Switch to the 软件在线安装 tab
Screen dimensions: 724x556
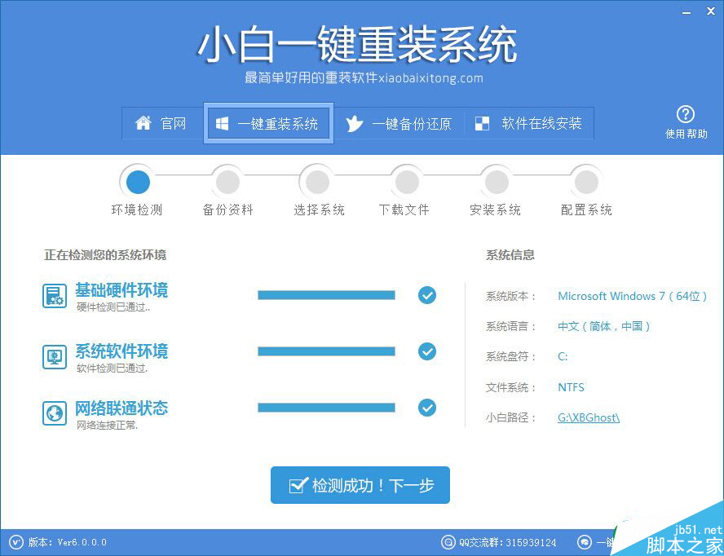(529, 123)
